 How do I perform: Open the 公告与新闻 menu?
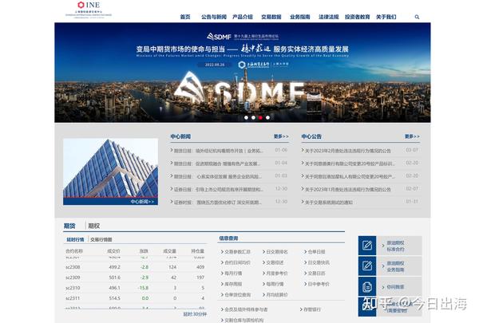(214, 17)
